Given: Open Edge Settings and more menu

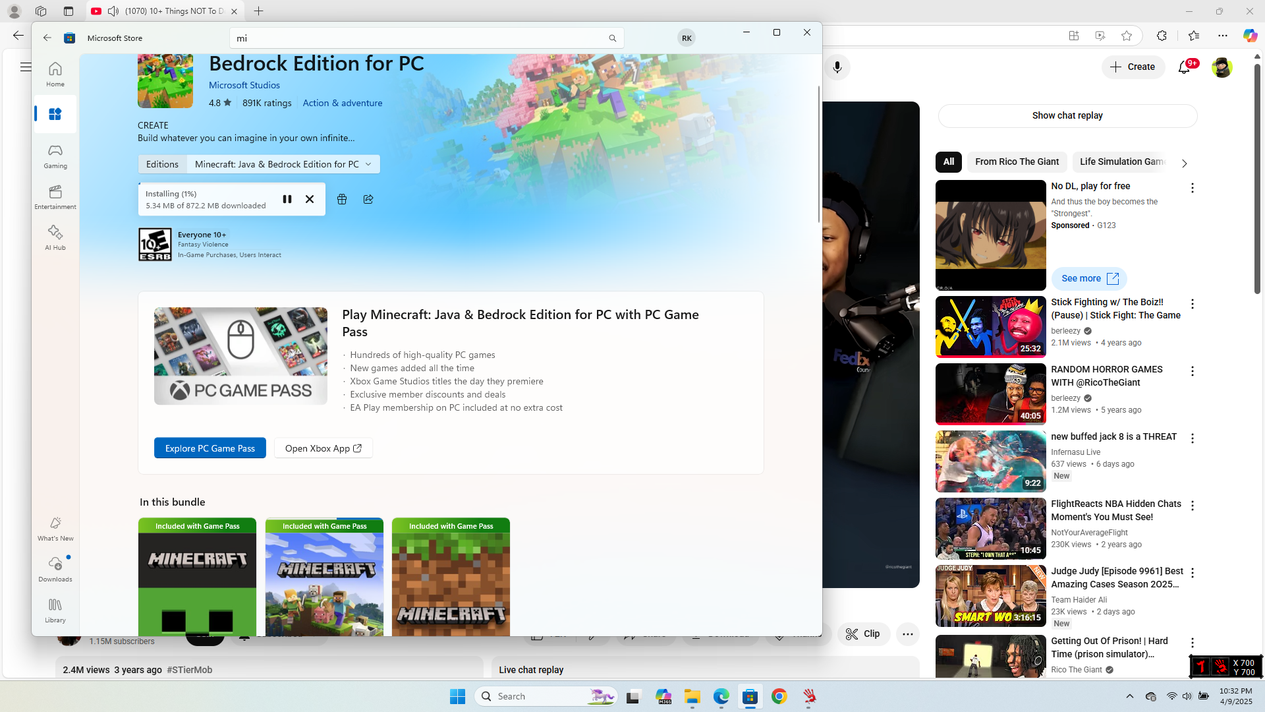Looking at the screenshot, I should [1223, 36].
